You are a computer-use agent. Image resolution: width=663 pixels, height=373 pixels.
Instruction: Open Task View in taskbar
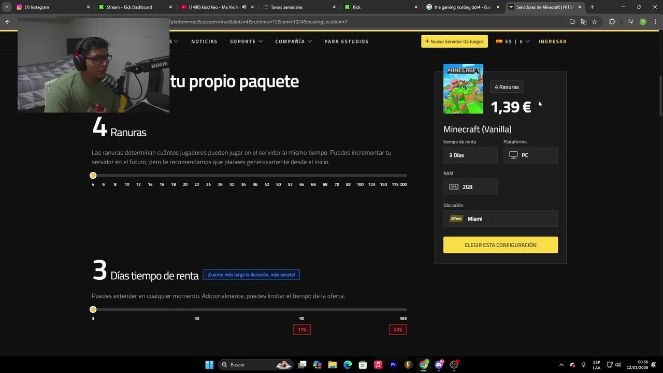(x=302, y=365)
